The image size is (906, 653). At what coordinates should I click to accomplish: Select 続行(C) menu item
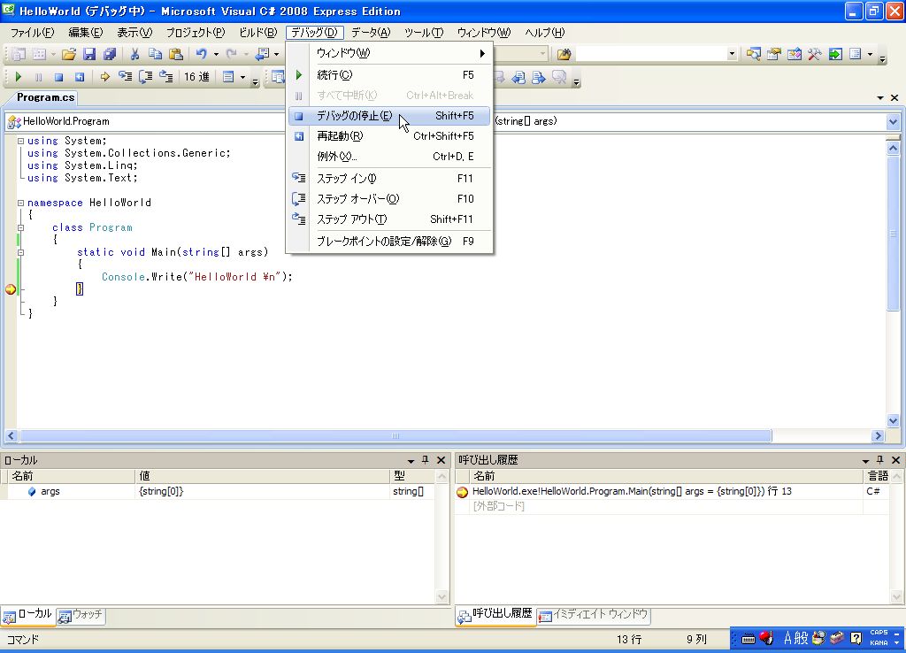point(389,75)
